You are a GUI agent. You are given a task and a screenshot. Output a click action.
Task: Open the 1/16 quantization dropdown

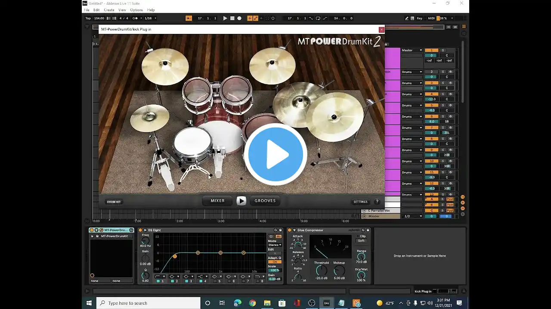[x=150, y=18]
